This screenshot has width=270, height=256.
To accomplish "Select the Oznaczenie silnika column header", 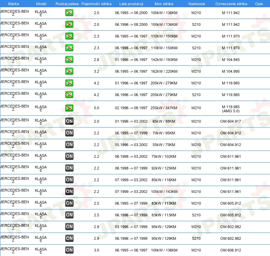I will pos(231,4).
